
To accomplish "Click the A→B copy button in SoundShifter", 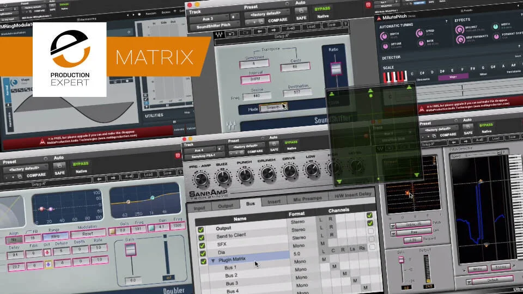I will click(290, 28).
